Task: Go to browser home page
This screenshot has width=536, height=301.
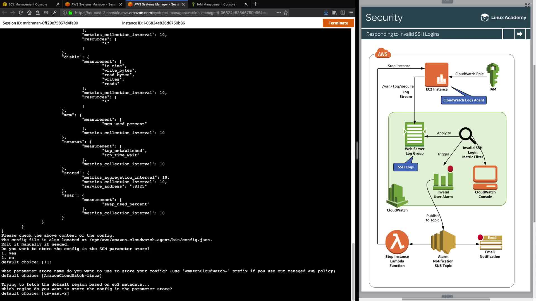Action: [29, 13]
